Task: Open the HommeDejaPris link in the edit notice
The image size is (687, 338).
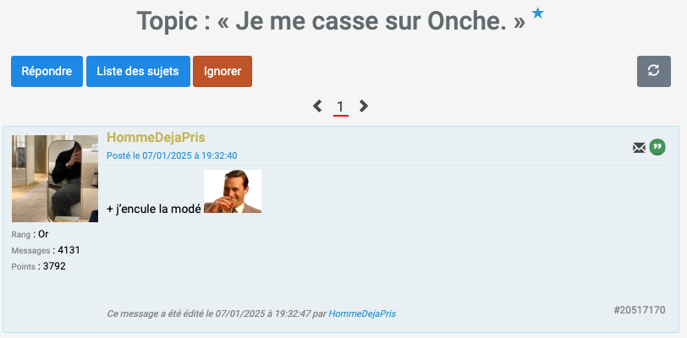Action: pos(362,313)
